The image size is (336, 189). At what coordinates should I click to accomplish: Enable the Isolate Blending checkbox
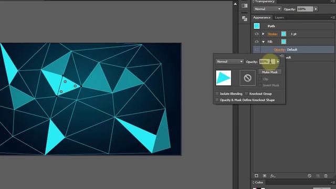(x=217, y=93)
